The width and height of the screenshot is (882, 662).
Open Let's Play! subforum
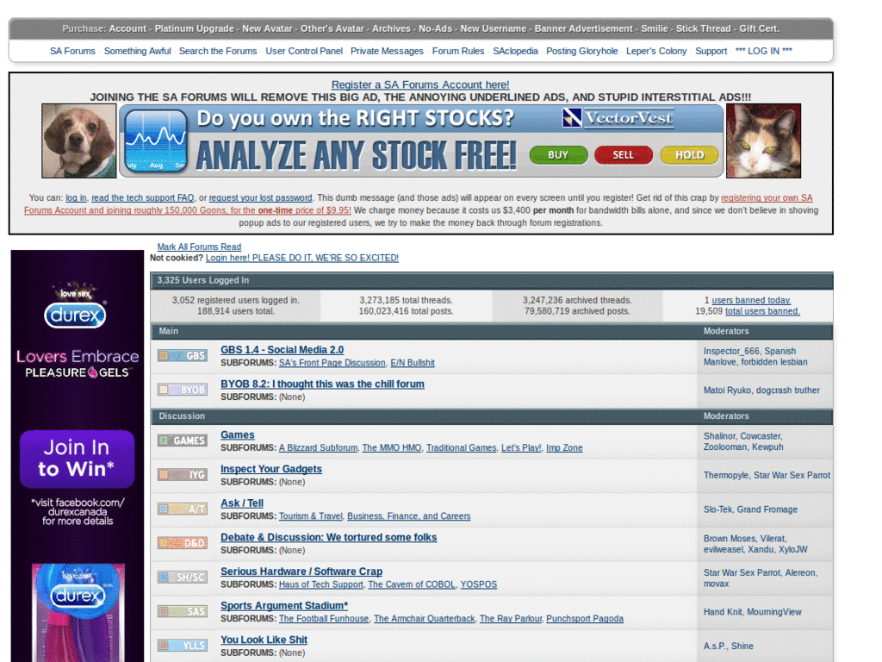pyautogui.click(x=521, y=448)
